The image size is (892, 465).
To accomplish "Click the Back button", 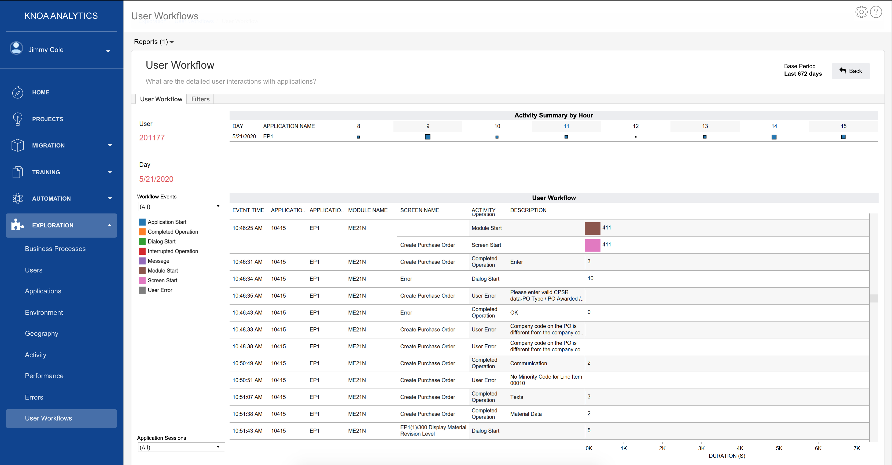I will [850, 71].
